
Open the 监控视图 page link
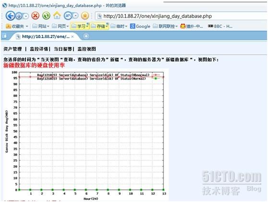point(86,49)
